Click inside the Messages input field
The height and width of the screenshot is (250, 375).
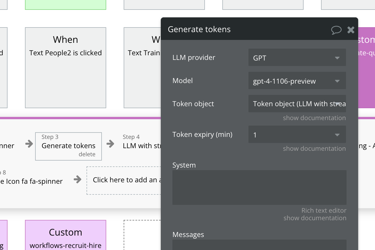tap(259, 245)
